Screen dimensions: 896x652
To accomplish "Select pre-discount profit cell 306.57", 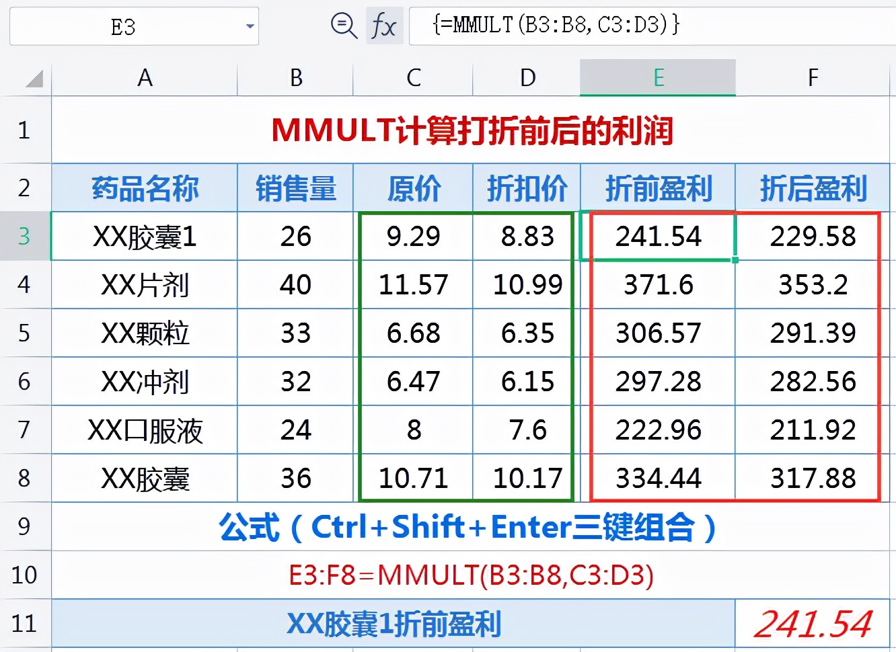I will [x=658, y=333].
